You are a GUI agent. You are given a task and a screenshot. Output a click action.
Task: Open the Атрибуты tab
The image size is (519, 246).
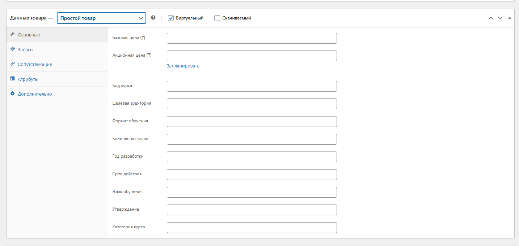[x=28, y=79]
